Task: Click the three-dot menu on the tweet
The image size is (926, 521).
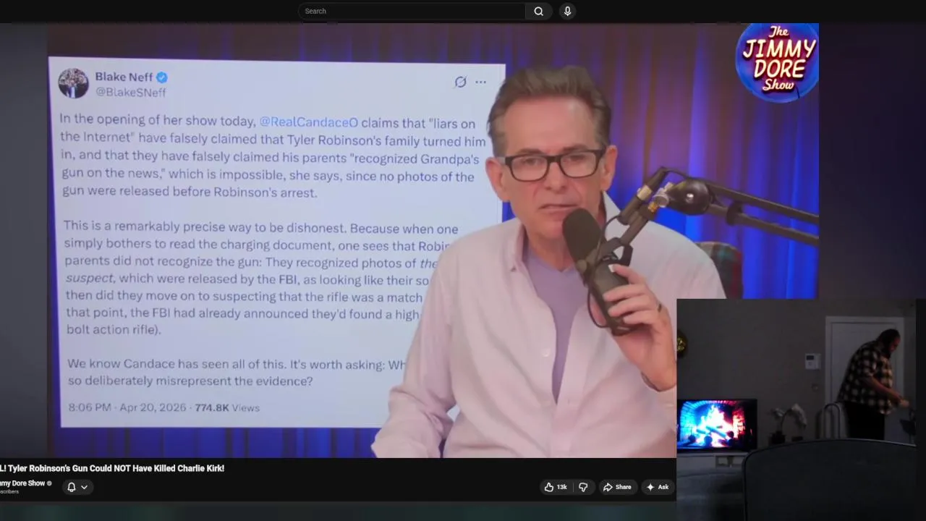Action: [x=480, y=82]
